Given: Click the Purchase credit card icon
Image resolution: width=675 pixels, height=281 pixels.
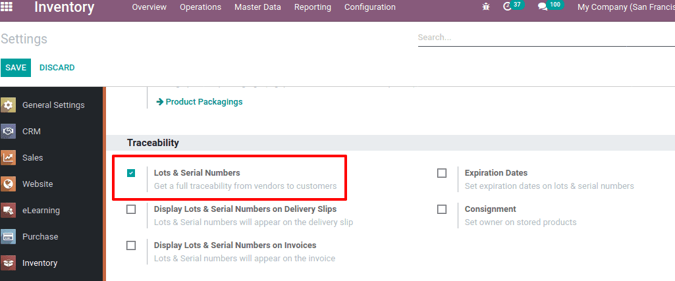Looking at the screenshot, I should point(8,237).
